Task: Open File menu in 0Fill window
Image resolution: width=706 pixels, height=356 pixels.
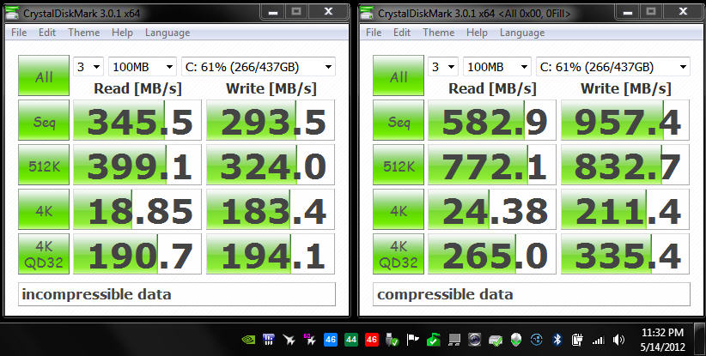Action: 374,33
